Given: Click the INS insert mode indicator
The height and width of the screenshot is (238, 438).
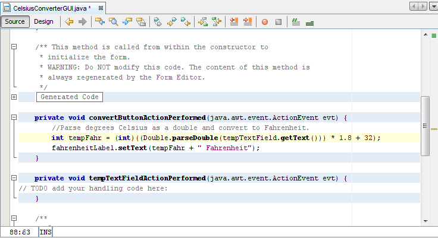Looking at the screenshot, I should [x=46, y=232].
